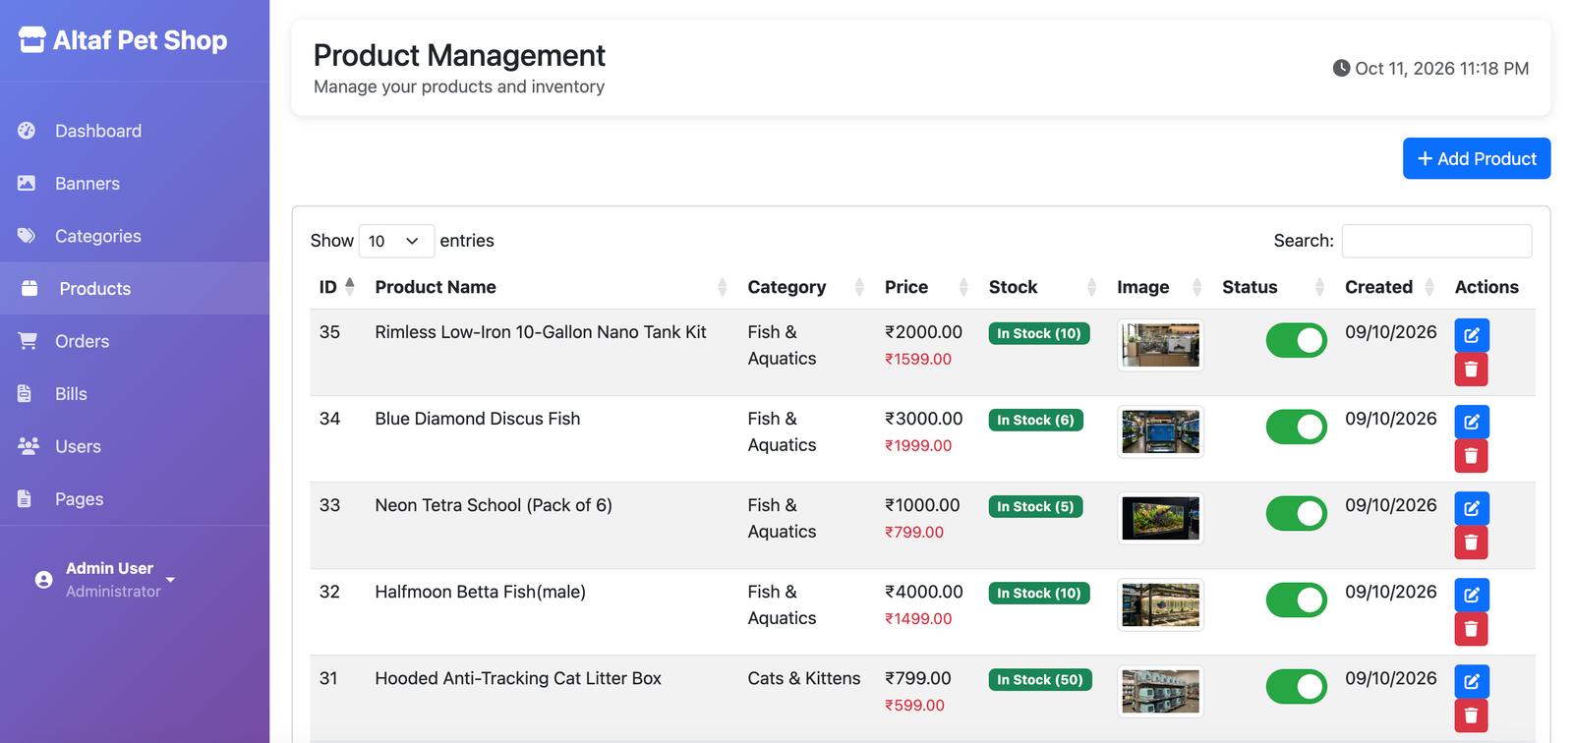Open the Dashboard menu item
Screen dimensions: 1573x743
[135, 131]
